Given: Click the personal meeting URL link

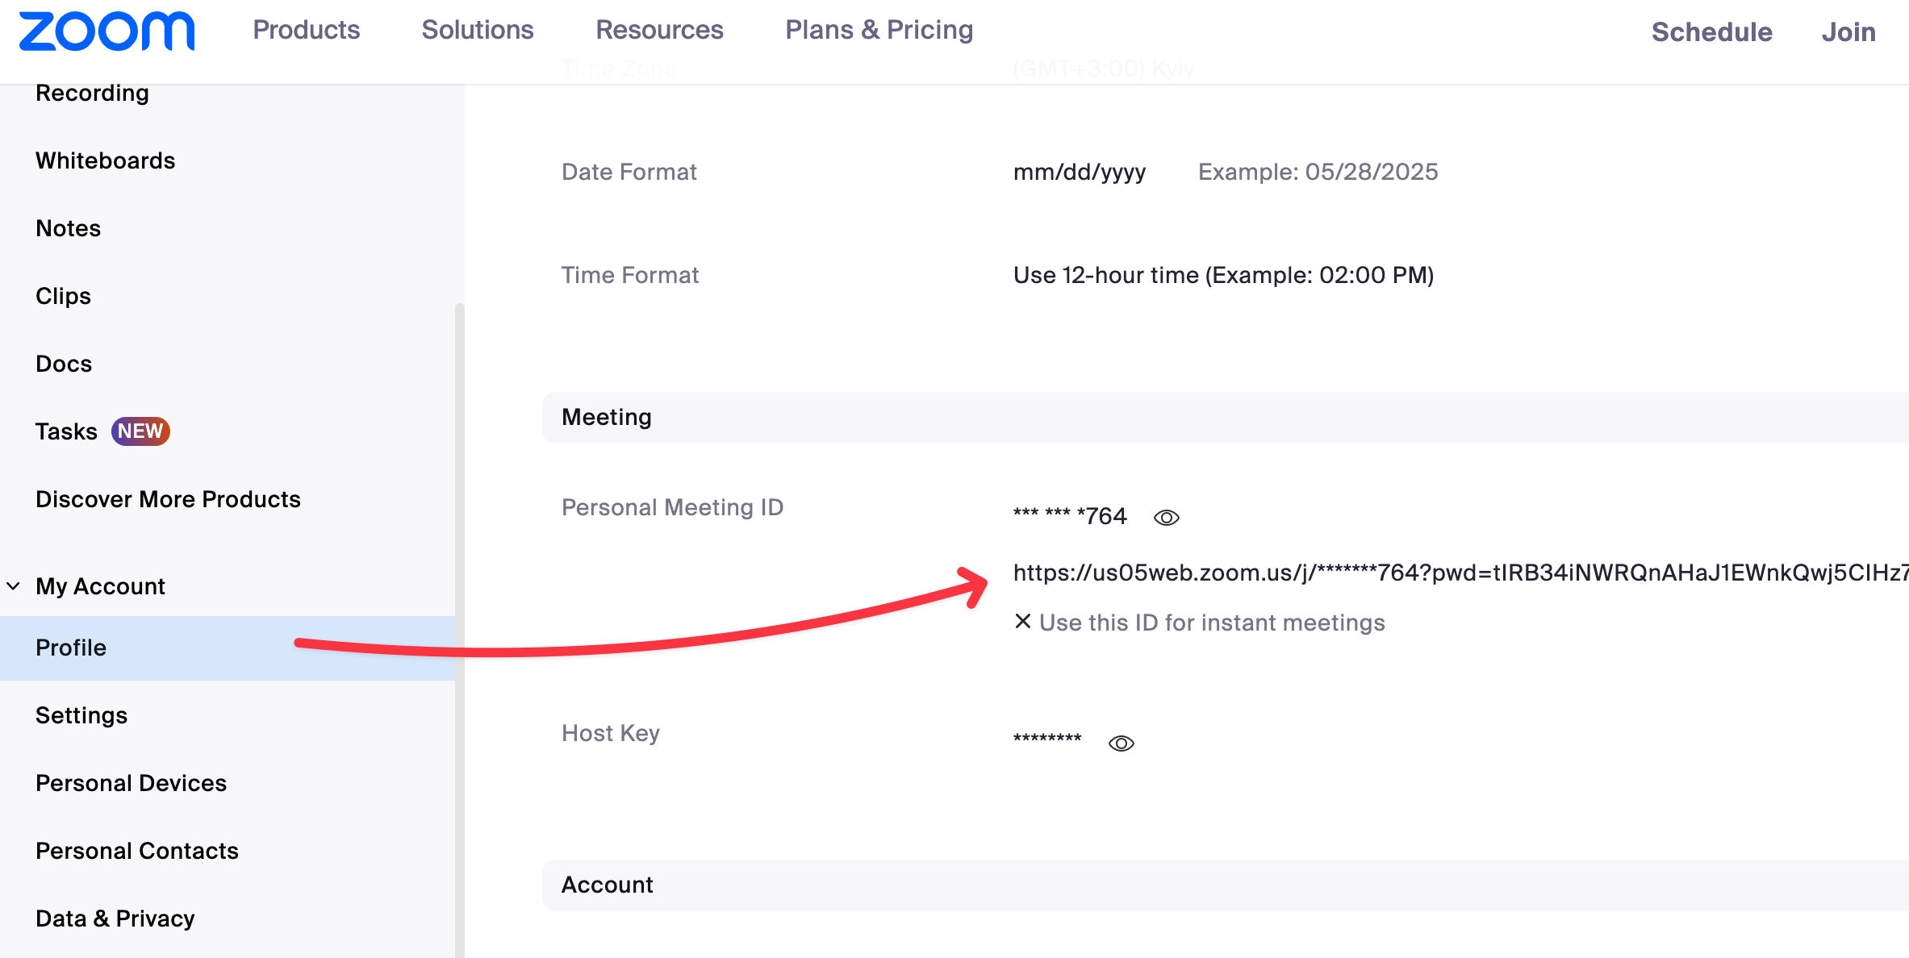Looking at the screenshot, I should point(1460,573).
